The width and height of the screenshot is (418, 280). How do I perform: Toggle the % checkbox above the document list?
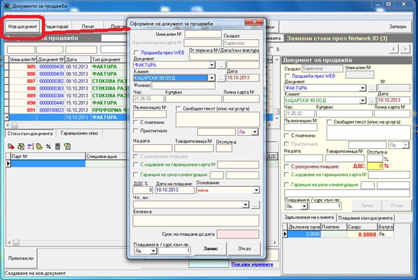pos(272,50)
